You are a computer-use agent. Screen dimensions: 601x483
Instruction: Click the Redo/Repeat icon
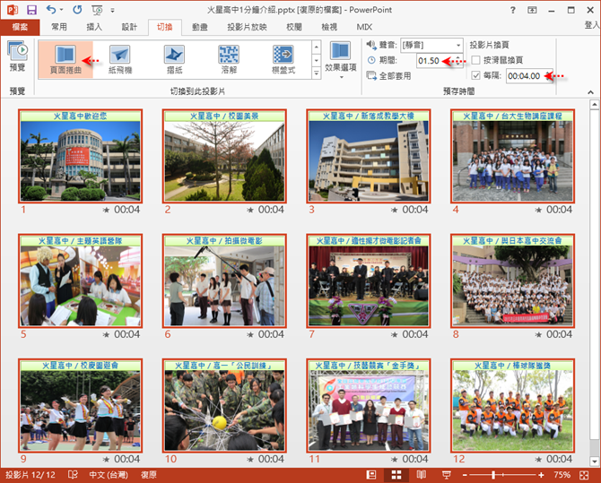(77, 10)
